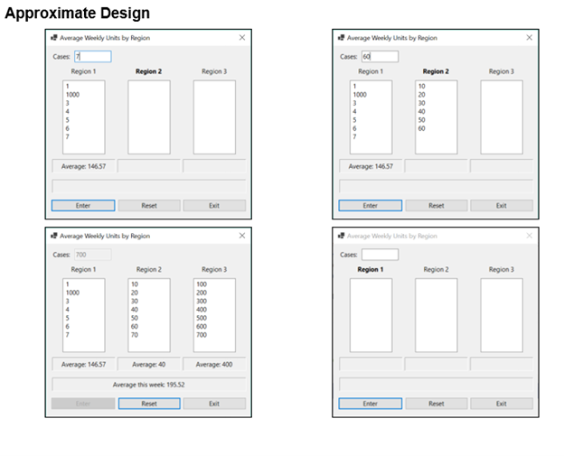Click the greyed-out Enter in the Cases 700 window
The image size is (564, 456).
(83, 404)
